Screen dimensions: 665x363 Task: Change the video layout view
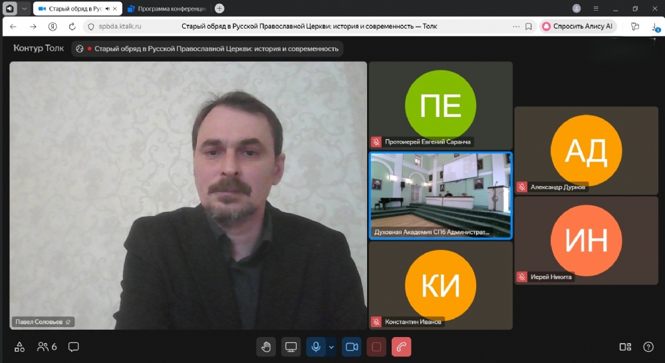point(625,347)
